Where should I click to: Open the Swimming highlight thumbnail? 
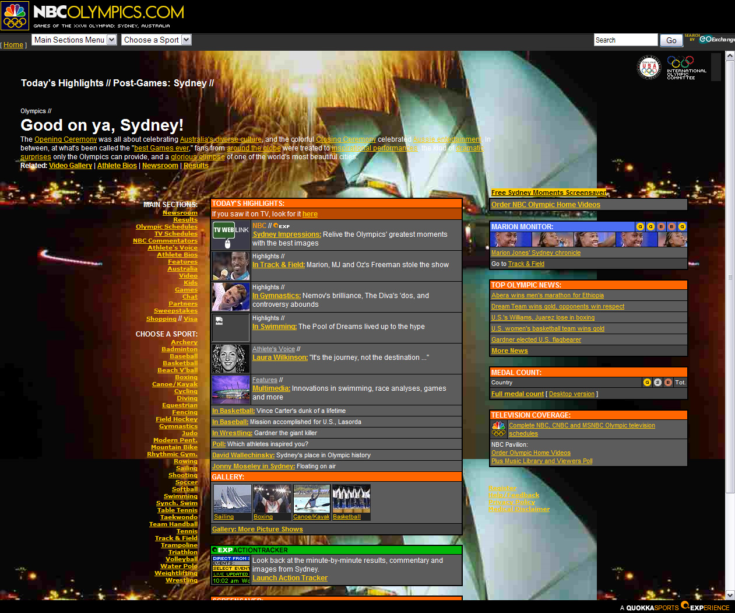click(x=231, y=328)
